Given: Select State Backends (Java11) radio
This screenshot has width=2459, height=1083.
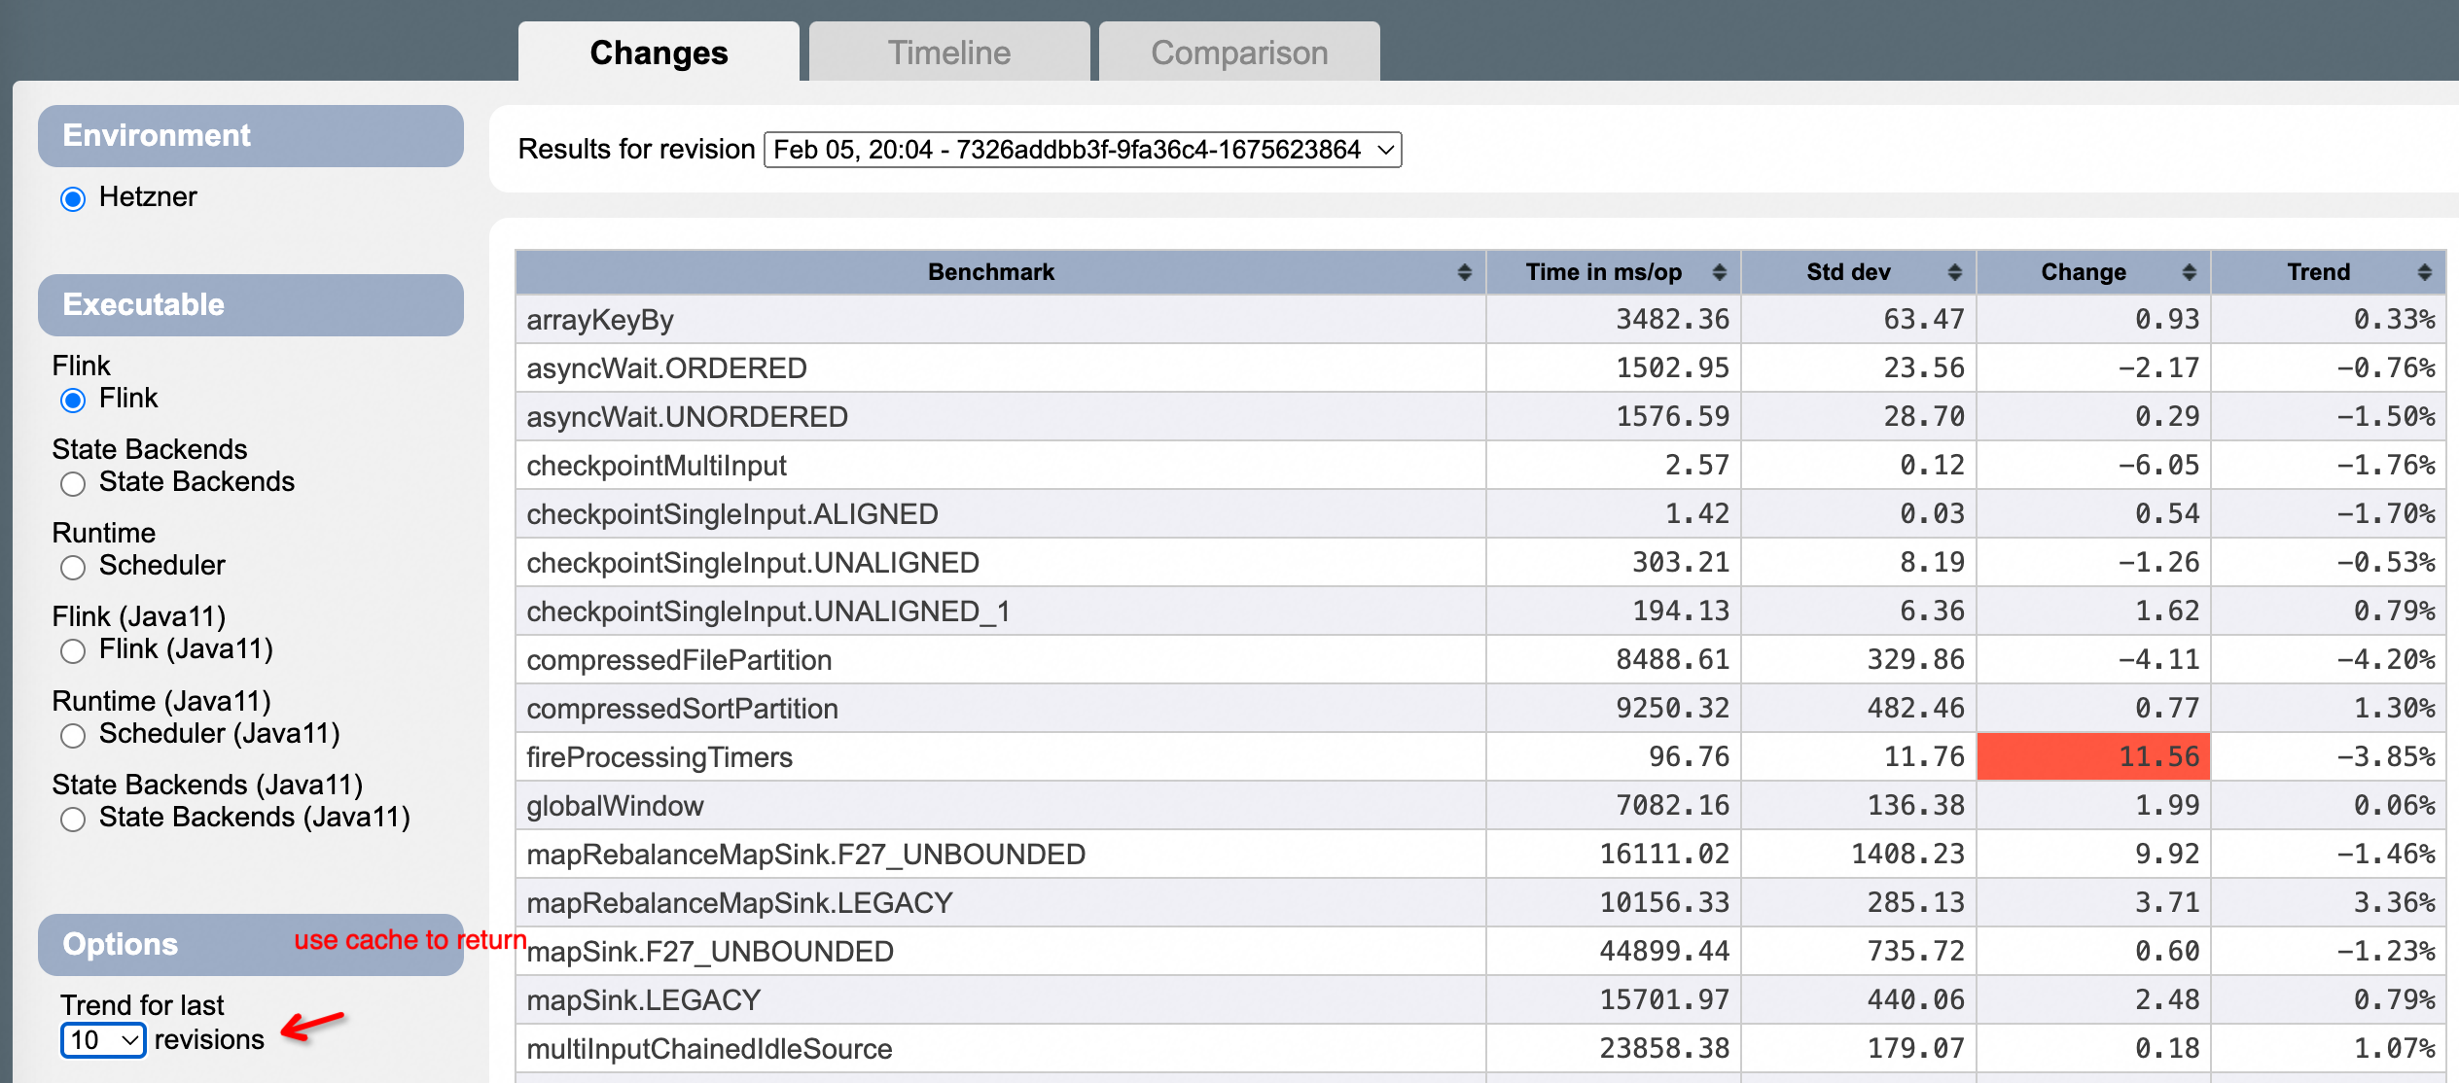Looking at the screenshot, I should coord(73,819).
